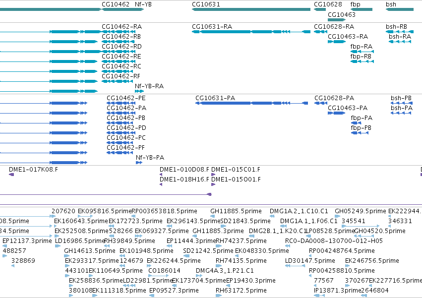Select the EK095816.5prime EST label
This screenshot has height=298, width=422.
pos(105,211)
